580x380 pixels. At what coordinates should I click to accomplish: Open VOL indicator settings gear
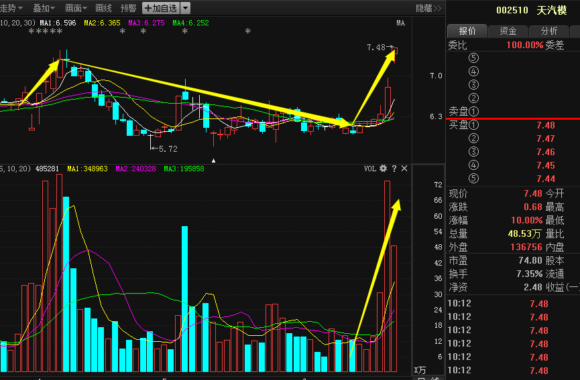point(383,169)
